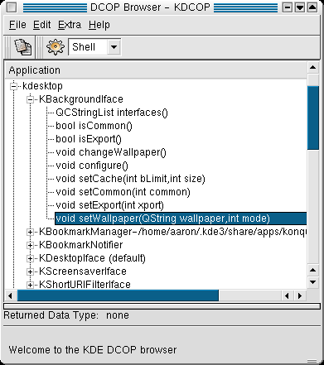Click the horizontal scrollbar left arrow at far left
This screenshot has height=365, width=324.
[11, 296]
